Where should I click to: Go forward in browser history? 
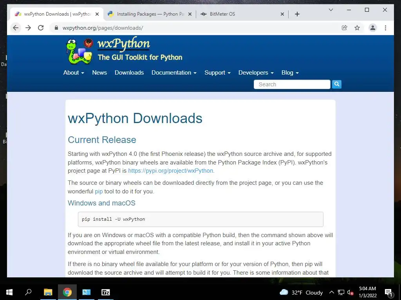pyautogui.click(x=28, y=28)
